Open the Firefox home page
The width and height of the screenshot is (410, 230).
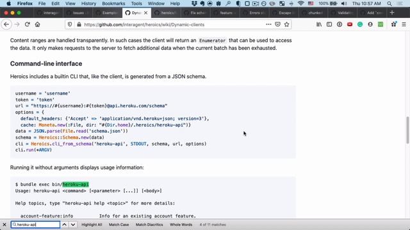pos(37,24)
